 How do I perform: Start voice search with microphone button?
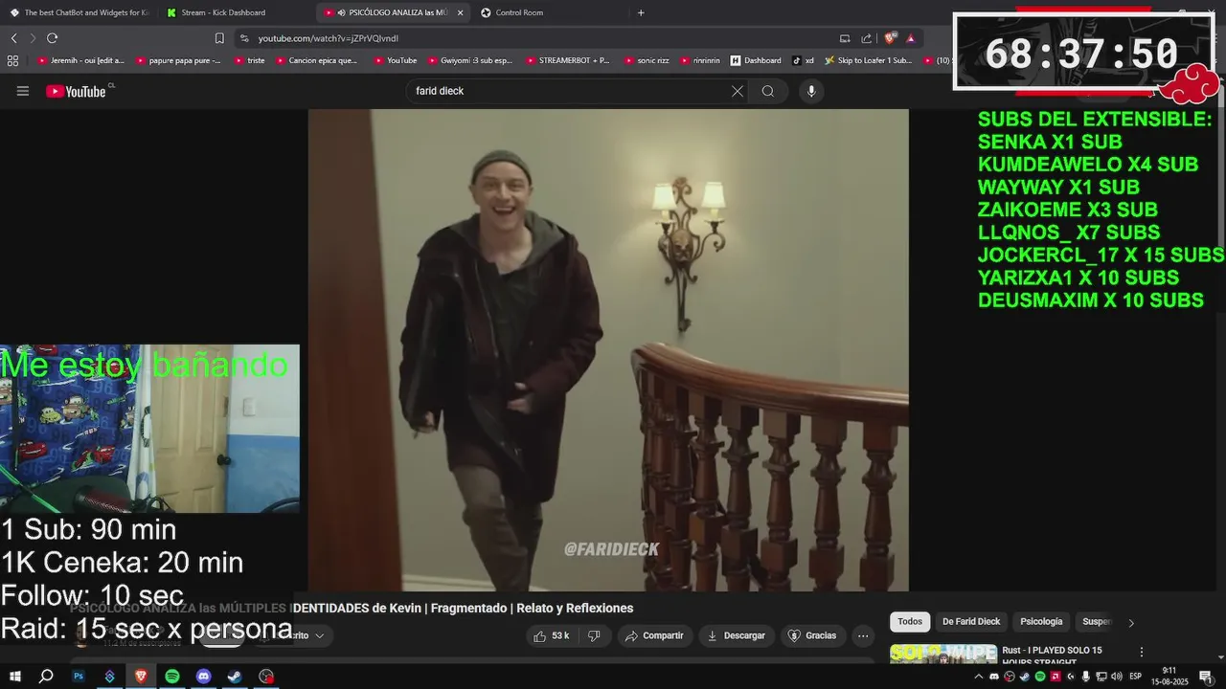(811, 91)
